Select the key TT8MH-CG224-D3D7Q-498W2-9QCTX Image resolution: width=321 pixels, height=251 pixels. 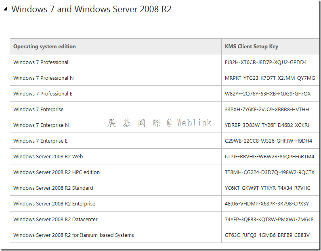pos(270,172)
